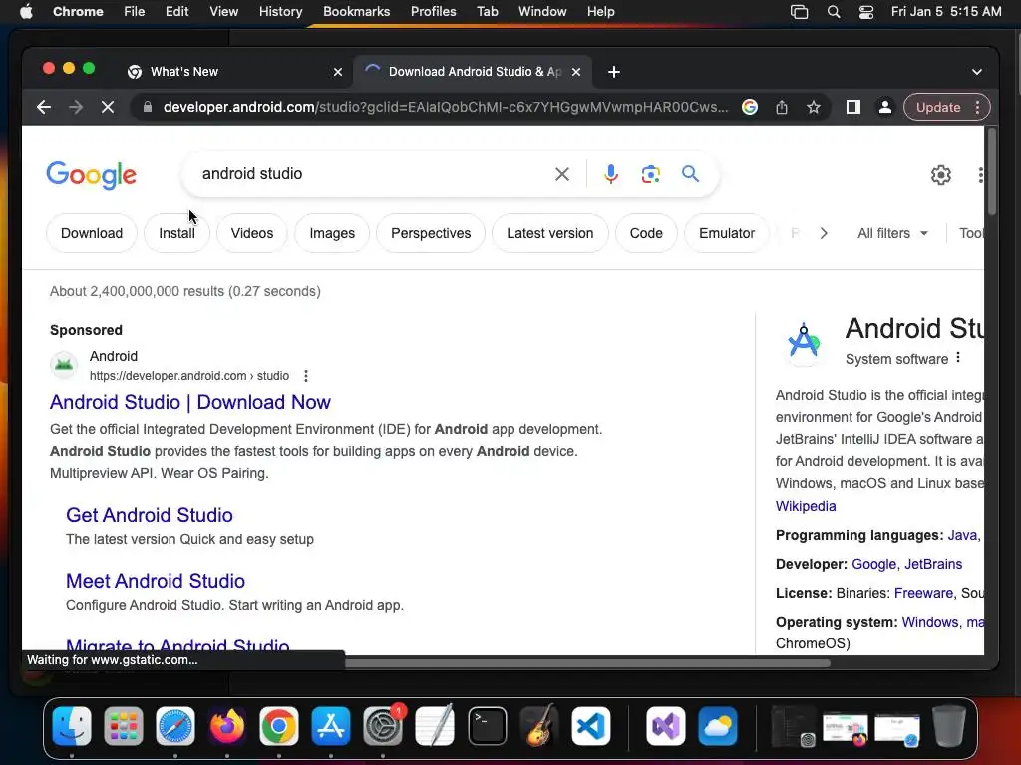1021x765 pixels.
Task: Close the What's New tab
Action: [x=338, y=72]
